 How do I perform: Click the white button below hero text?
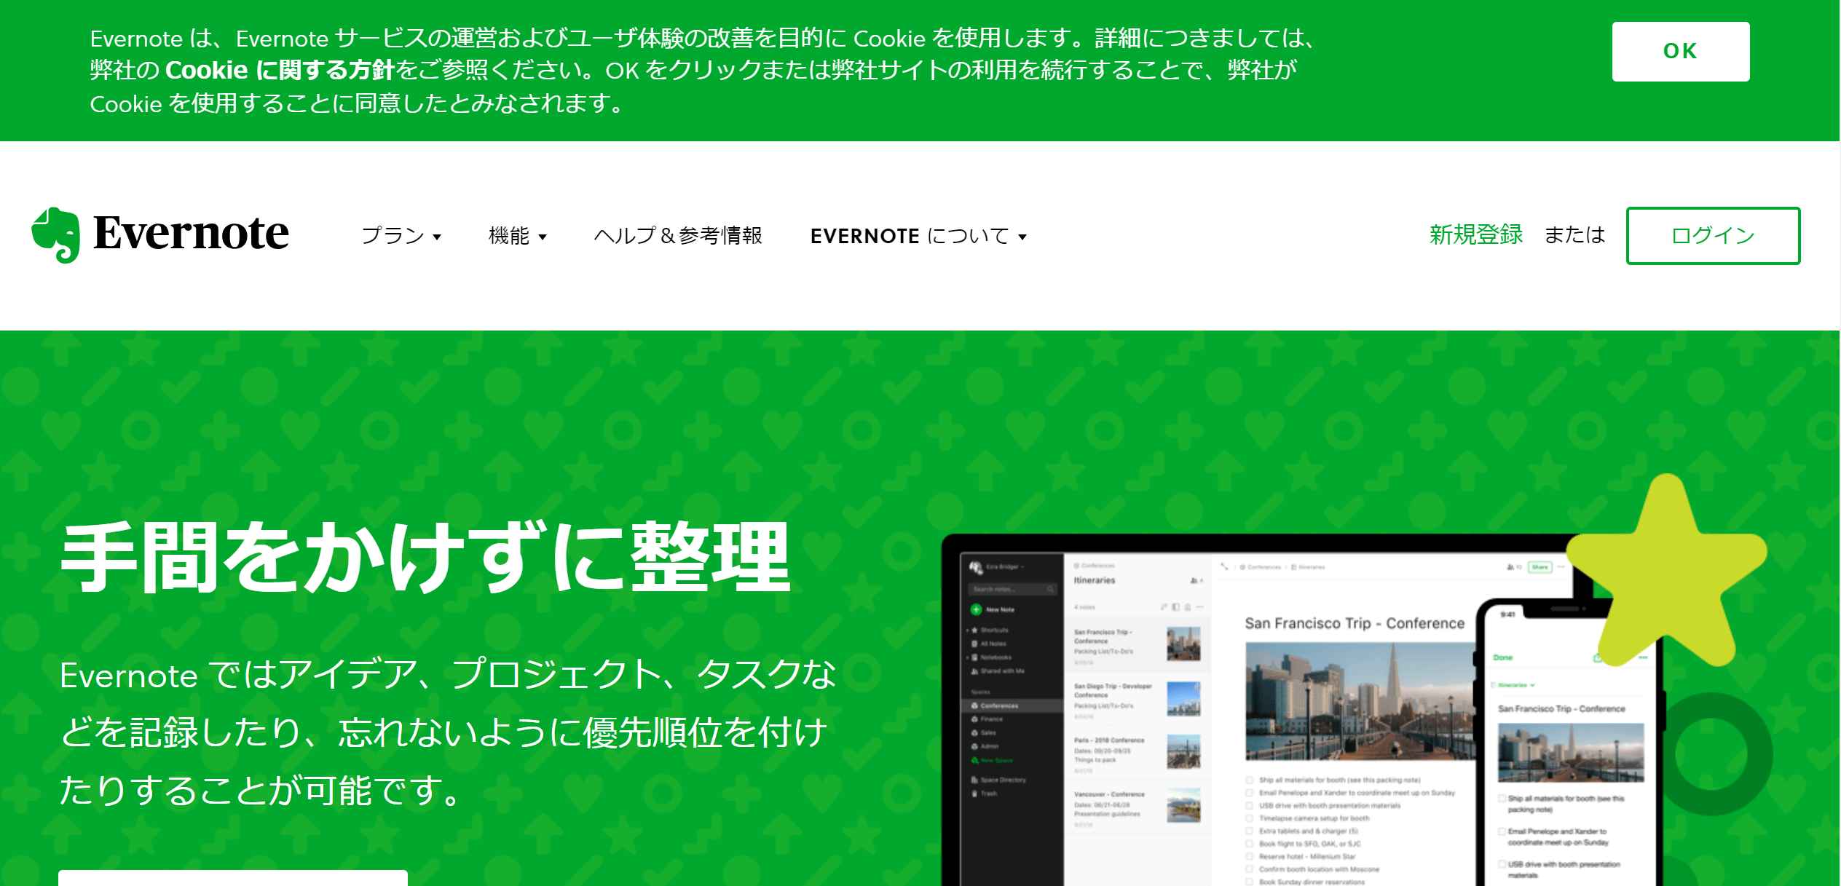[233, 878]
